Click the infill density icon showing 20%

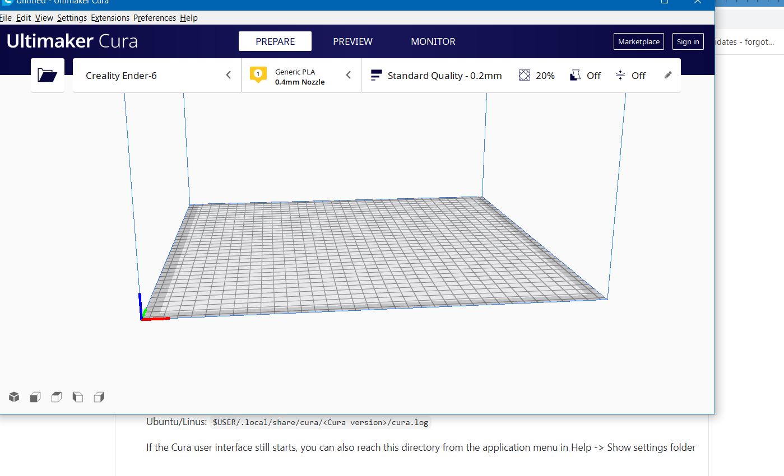[x=536, y=75]
